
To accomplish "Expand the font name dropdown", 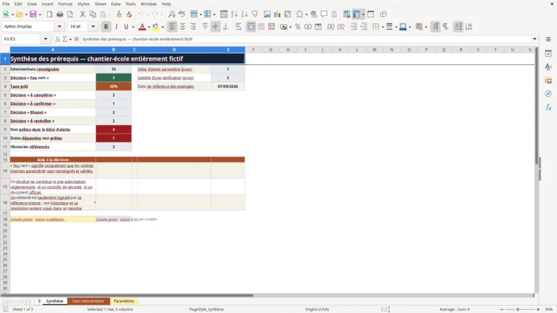I will (x=59, y=26).
